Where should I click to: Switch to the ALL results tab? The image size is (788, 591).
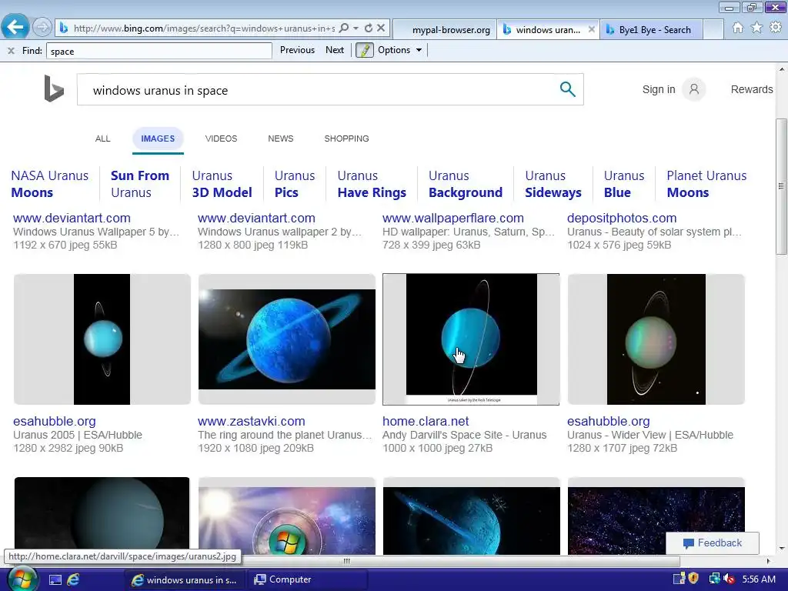pos(102,139)
